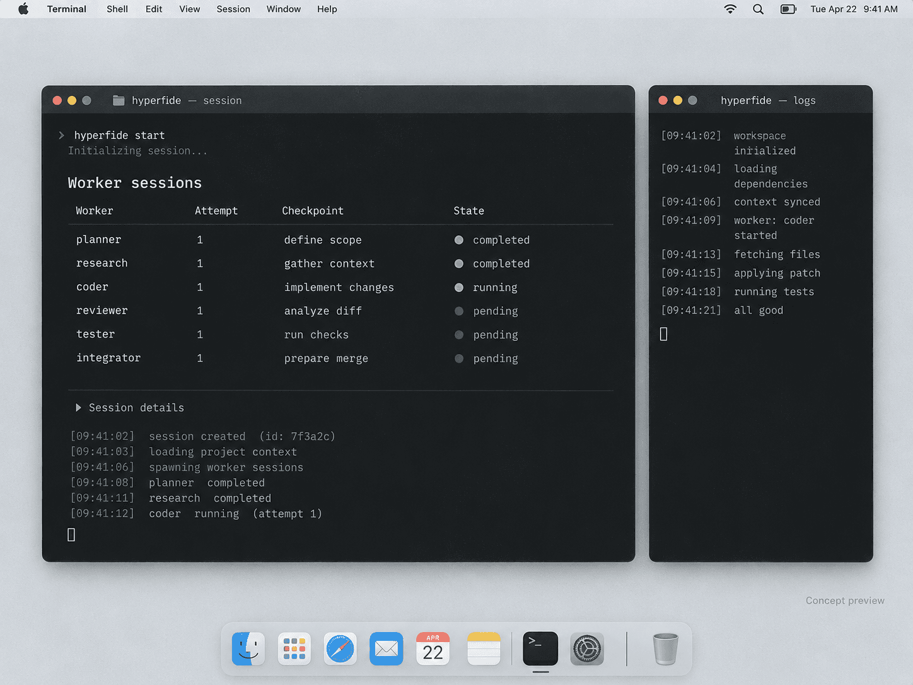Click the Checkpoint column header
This screenshot has height=685, width=913.
click(313, 211)
